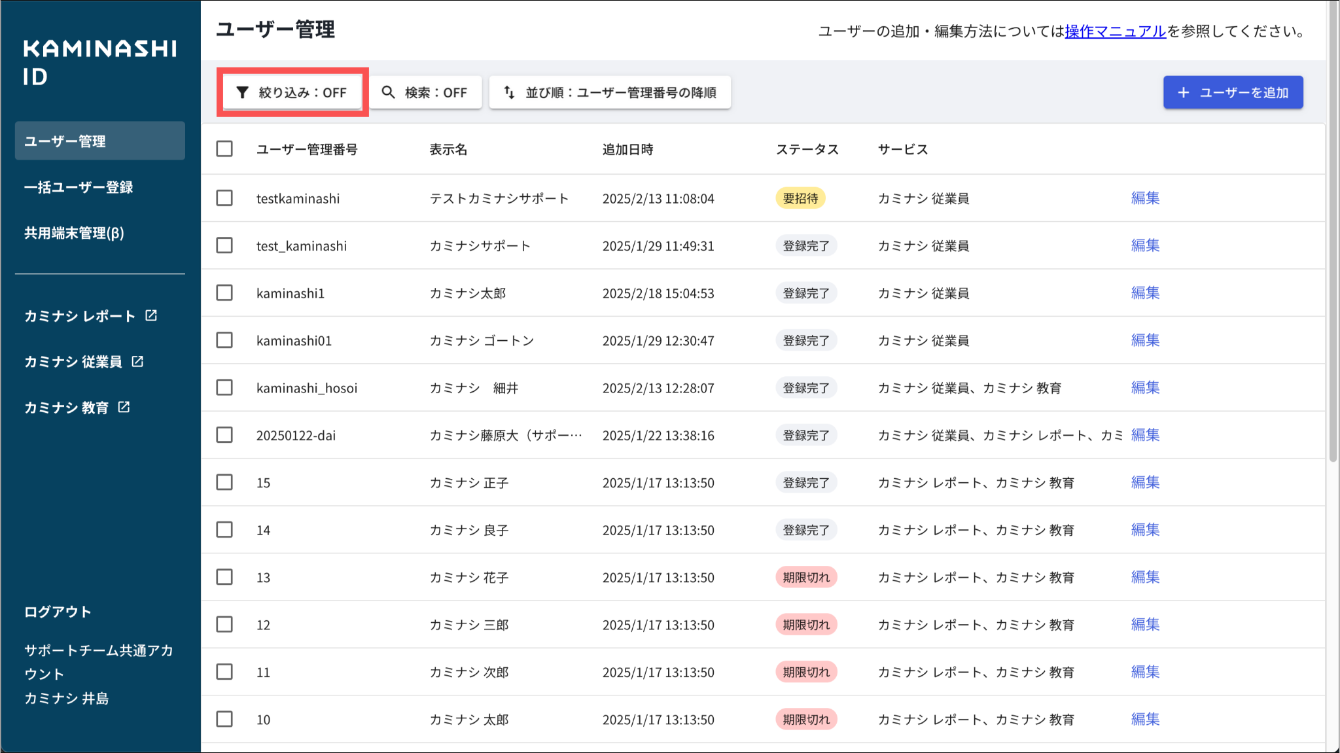This screenshot has width=1340, height=753.
Task: Click external link icon beside カミナシ 従業員
Action: pos(137,361)
